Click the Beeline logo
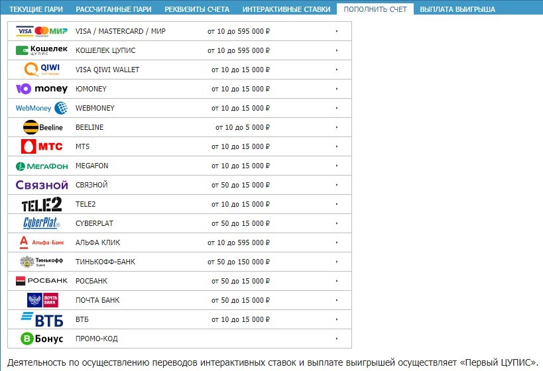 point(43,127)
